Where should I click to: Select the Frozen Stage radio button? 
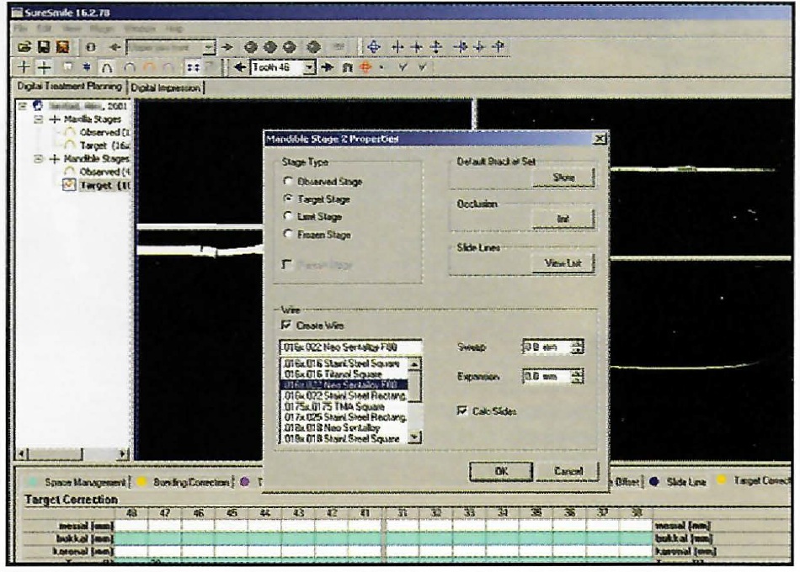[288, 234]
